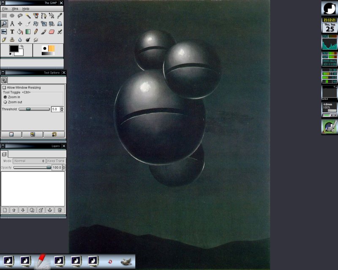Click the layer Opacity slider
The height and width of the screenshot is (270, 338).
pyautogui.click(x=32, y=167)
